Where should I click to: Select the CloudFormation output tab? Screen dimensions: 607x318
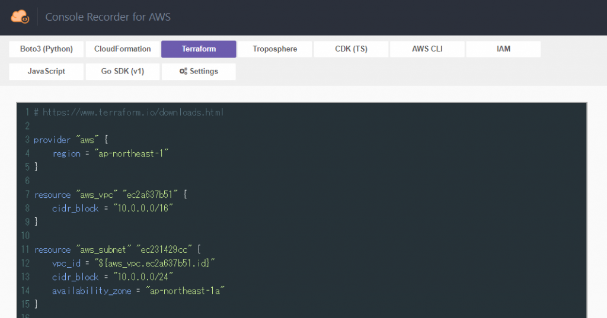[x=123, y=49]
